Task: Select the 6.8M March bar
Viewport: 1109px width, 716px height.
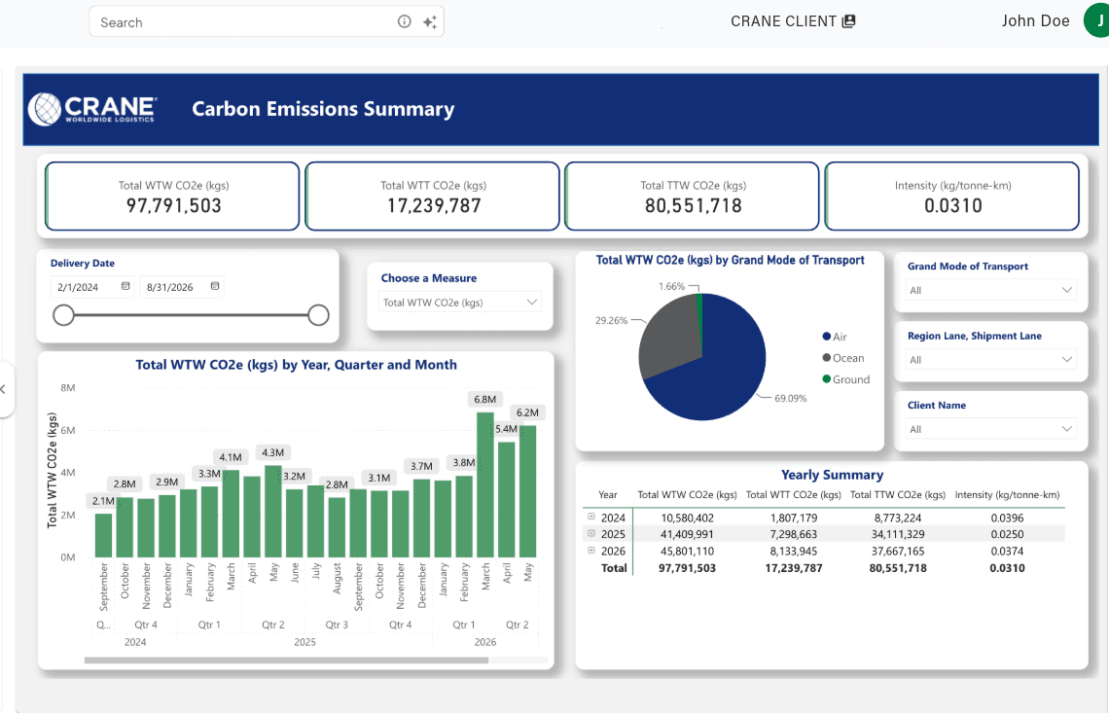Action: point(485,484)
